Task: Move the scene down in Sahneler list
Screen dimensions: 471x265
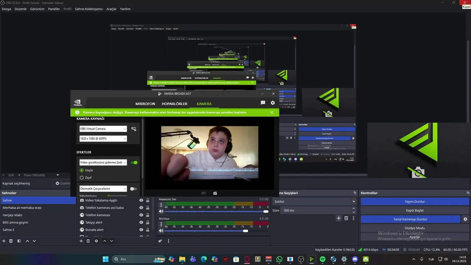Action: coord(34,241)
